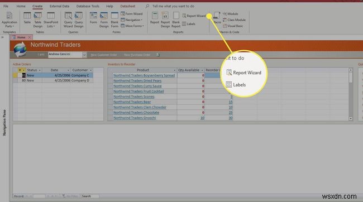
Task: Open the Application Parts gallery
Action: pos(9,20)
